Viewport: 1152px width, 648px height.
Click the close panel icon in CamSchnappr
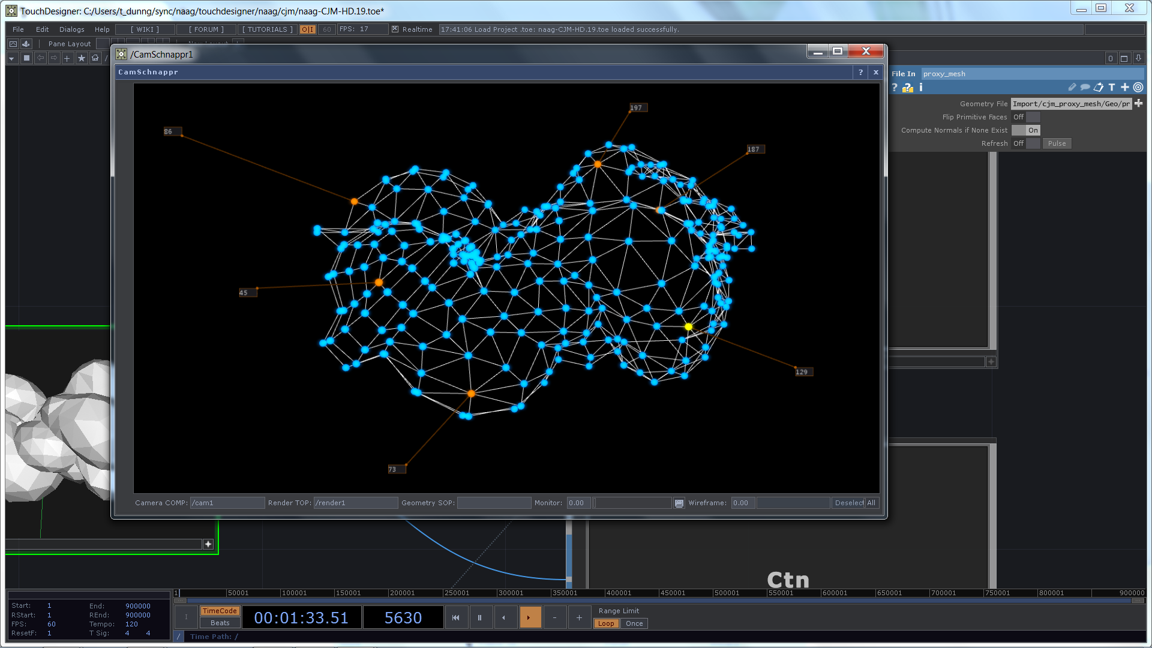click(x=876, y=72)
